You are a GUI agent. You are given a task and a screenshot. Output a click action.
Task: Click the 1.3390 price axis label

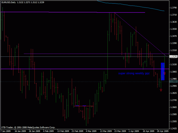[173, 43]
